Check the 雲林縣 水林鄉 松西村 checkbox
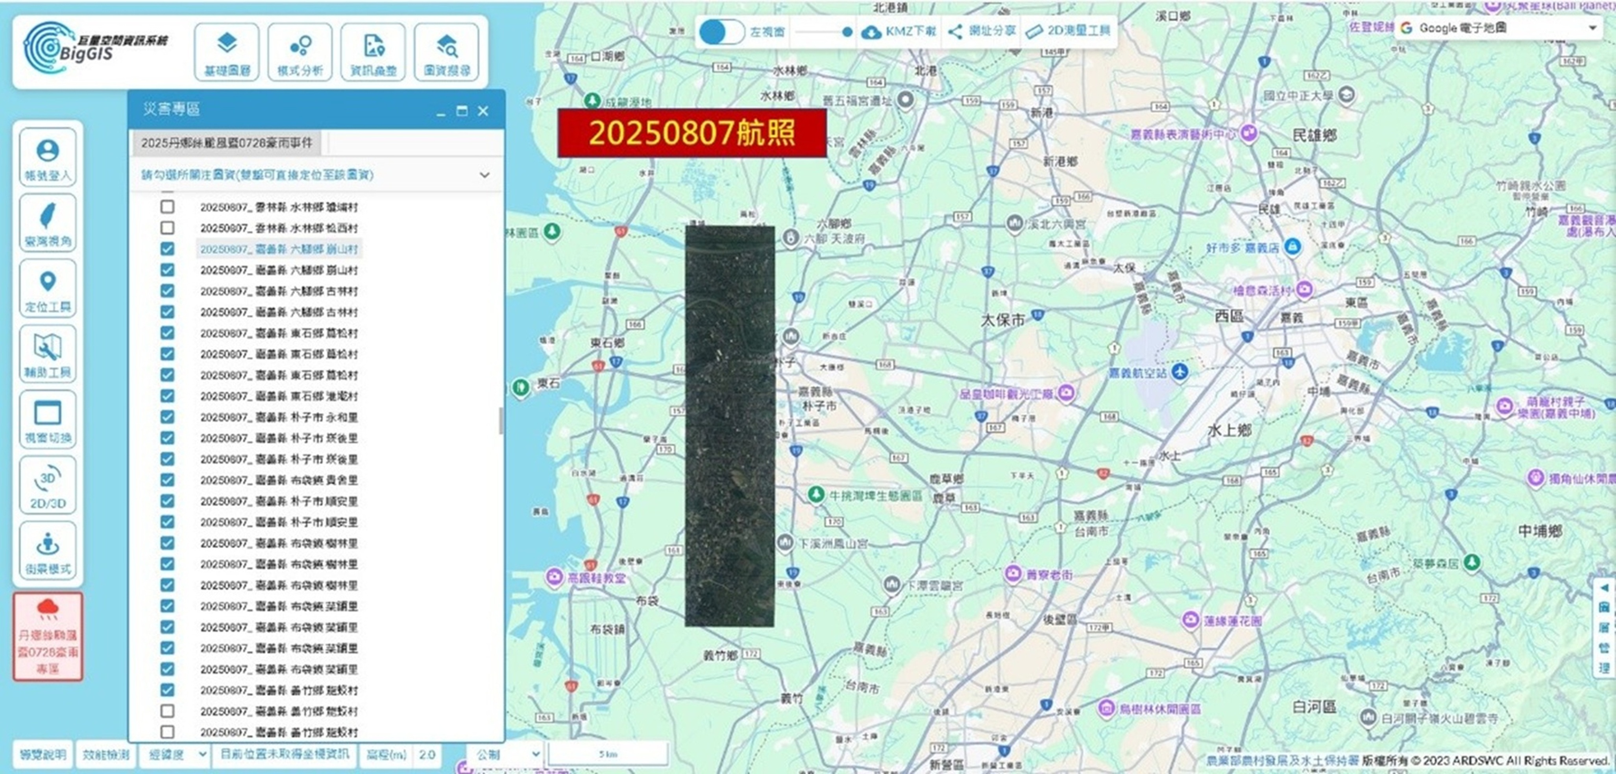This screenshot has width=1616, height=774. click(x=168, y=227)
